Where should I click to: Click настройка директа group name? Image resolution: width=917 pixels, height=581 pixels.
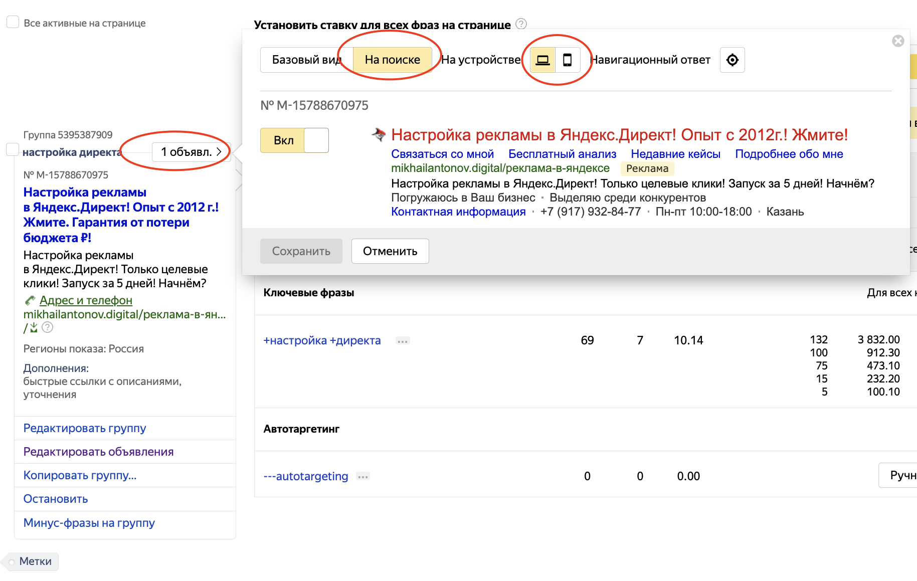(x=72, y=152)
